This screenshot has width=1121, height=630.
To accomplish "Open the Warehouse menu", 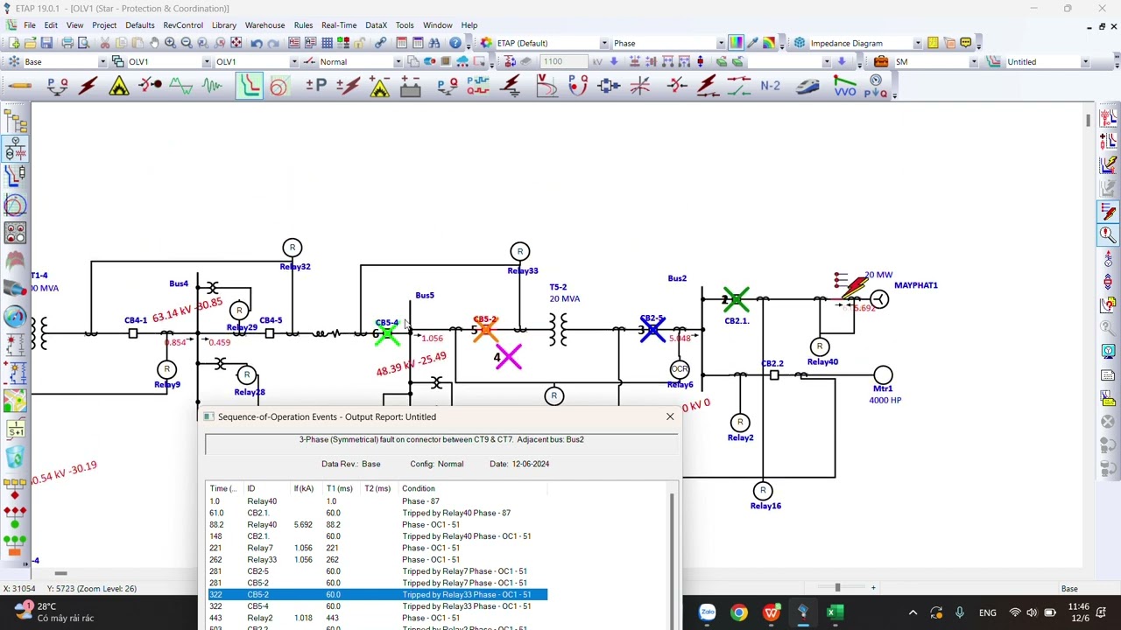I will tap(264, 25).
